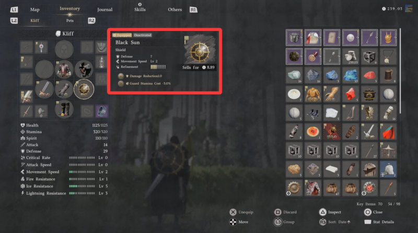Select the equipped boots slot
The width and height of the screenshot is (418, 233).
pos(64,109)
